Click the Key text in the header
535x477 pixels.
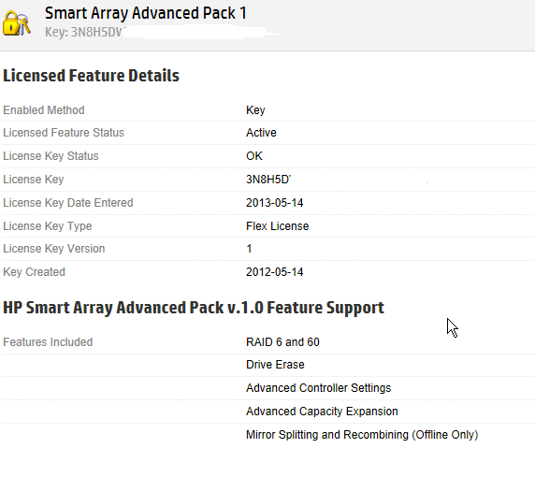pos(84,32)
